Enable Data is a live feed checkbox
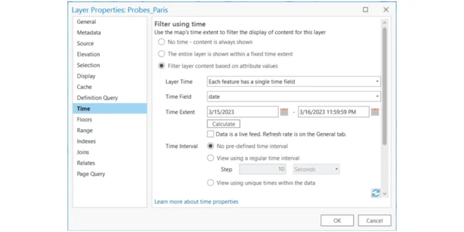 [210, 134]
